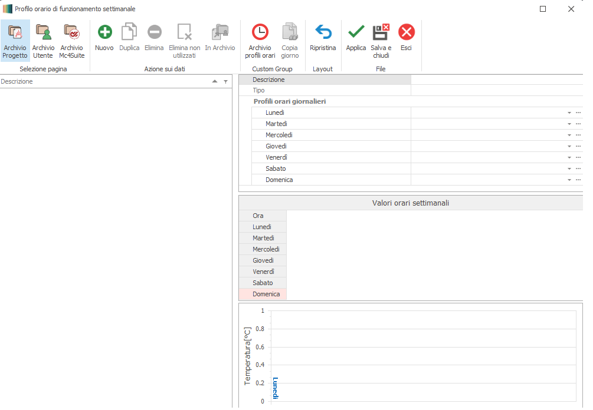Click the Lunedì legend label in chart
Image resolution: width=593 pixels, height=410 pixels.
click(276, 389)
